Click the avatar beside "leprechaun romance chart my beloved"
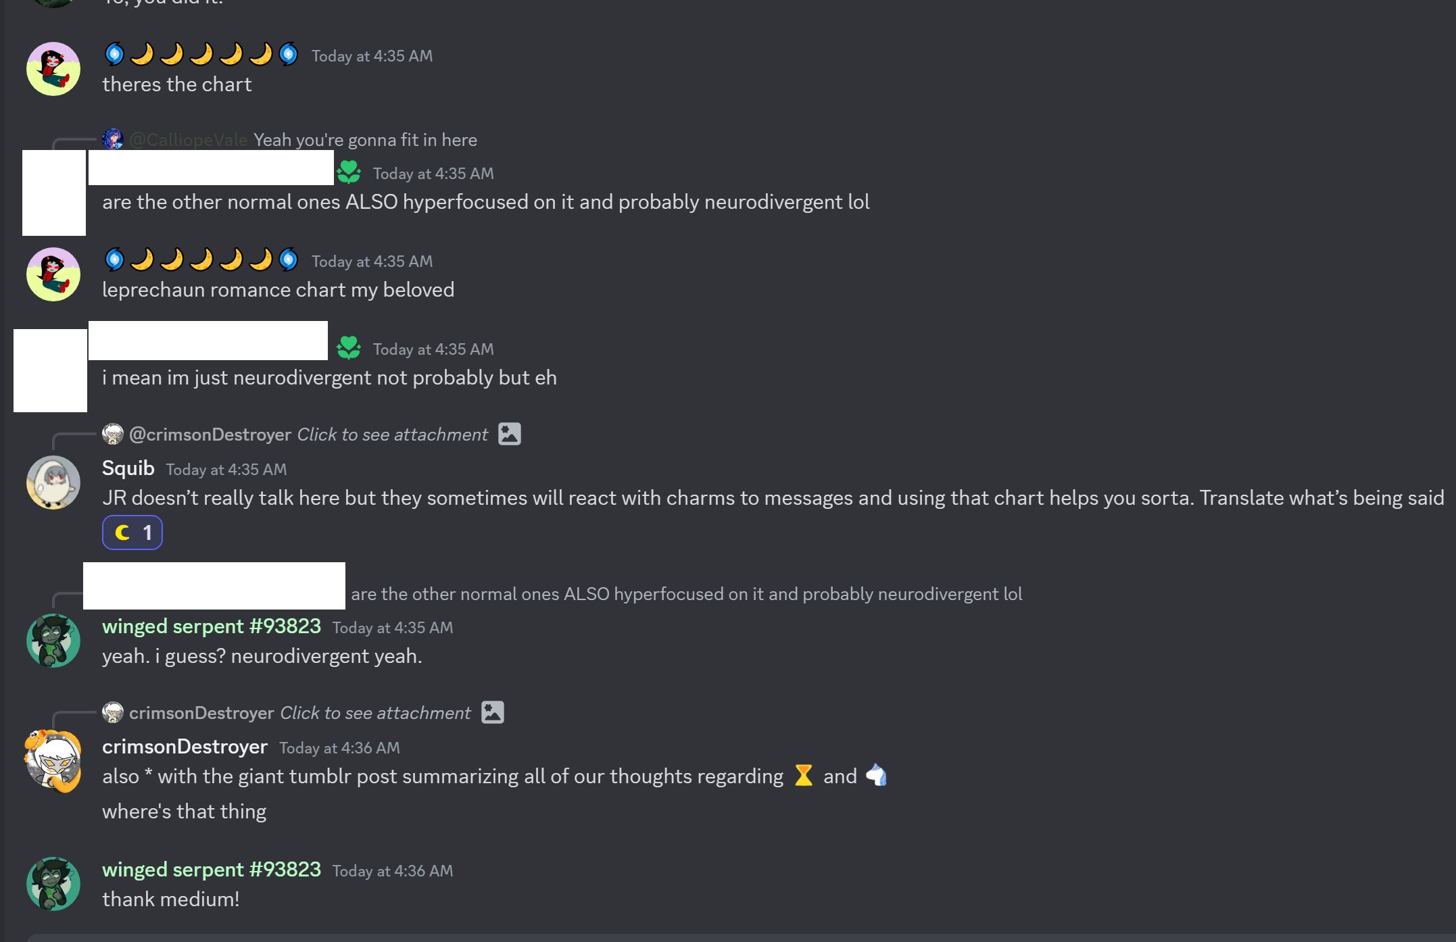 coord(53,274)
